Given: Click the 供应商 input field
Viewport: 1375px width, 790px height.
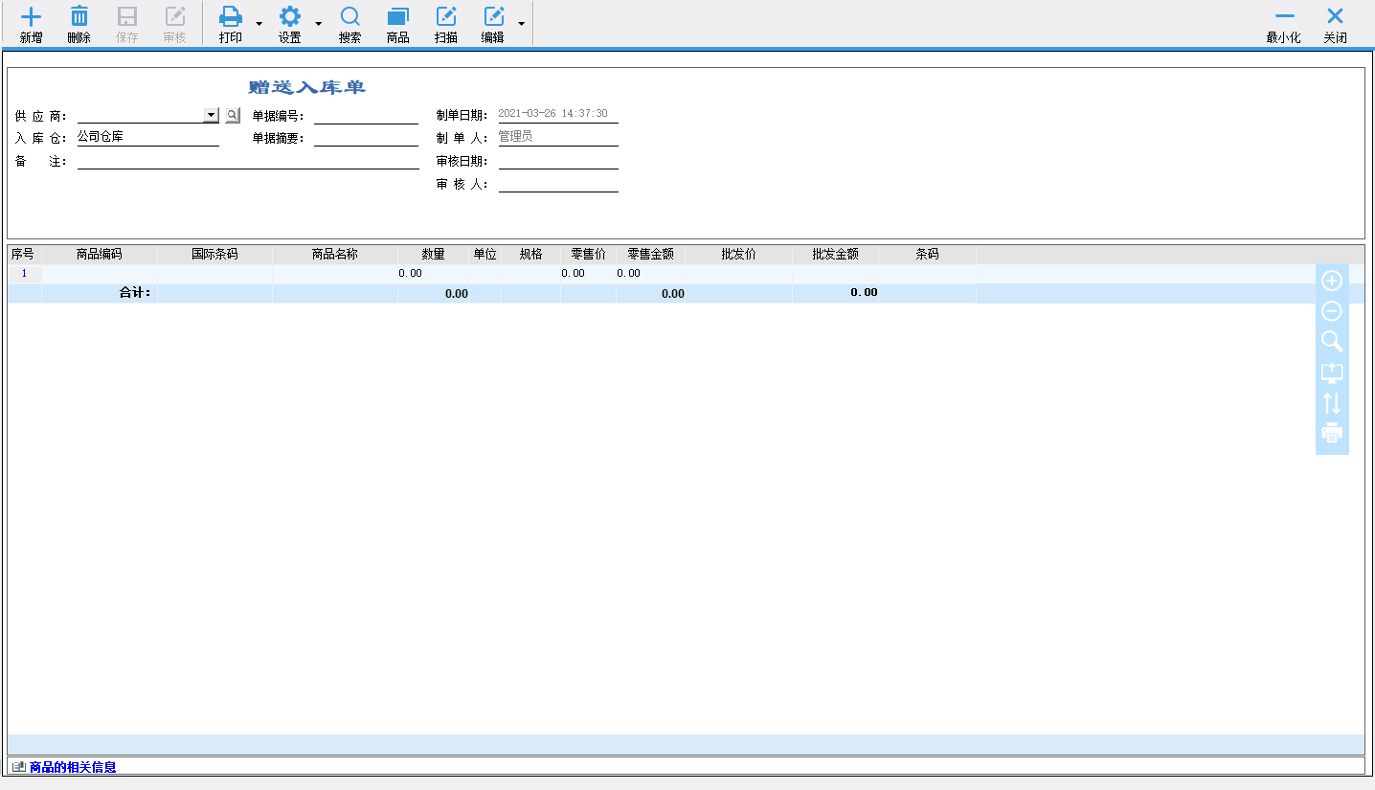Looking at the screenshot, I should tap(141, 115).
